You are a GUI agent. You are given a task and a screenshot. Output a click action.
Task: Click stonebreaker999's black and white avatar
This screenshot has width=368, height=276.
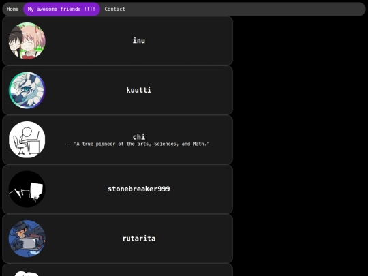tap(27, 189)
